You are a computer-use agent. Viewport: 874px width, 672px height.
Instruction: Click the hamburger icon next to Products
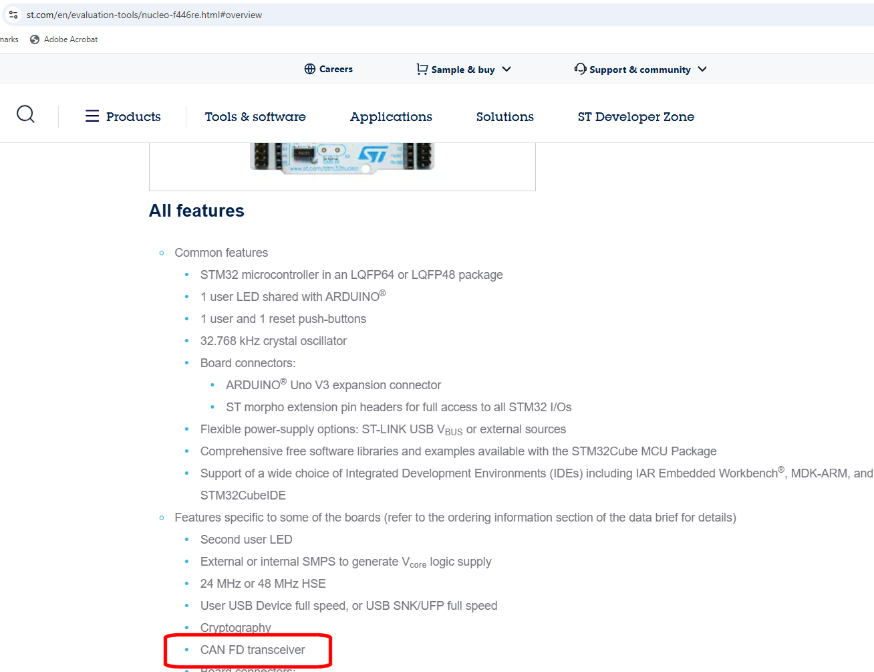click(x=92, y=116)
